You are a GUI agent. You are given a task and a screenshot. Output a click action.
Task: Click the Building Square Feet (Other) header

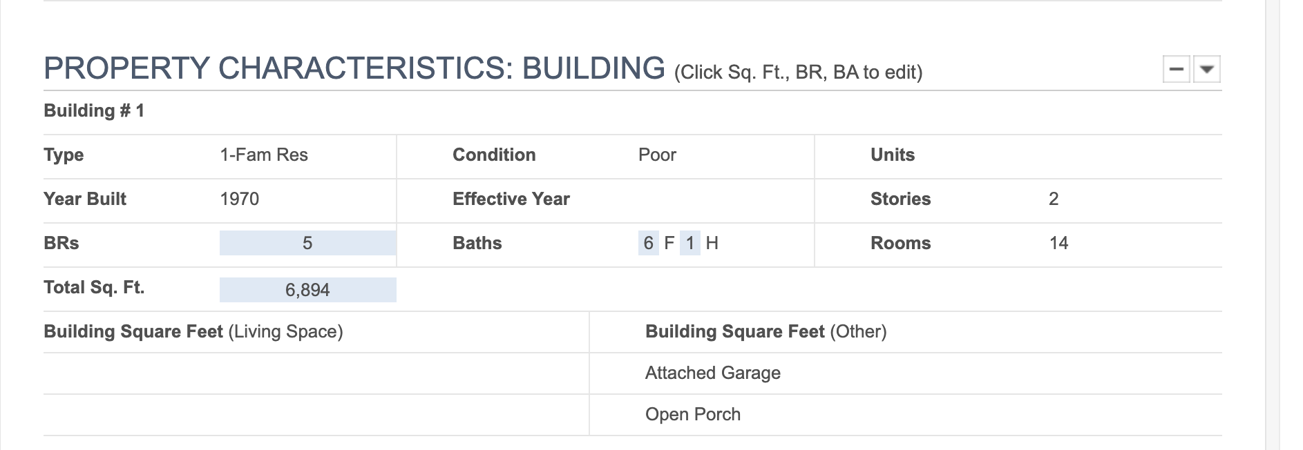[x=765, y=331]
